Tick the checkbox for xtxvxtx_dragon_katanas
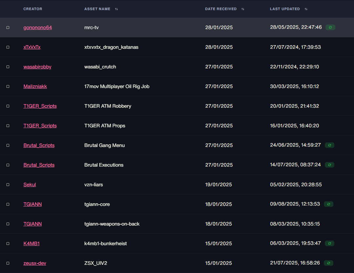This screenshot has height=273, width=354. tap(8, 47)
